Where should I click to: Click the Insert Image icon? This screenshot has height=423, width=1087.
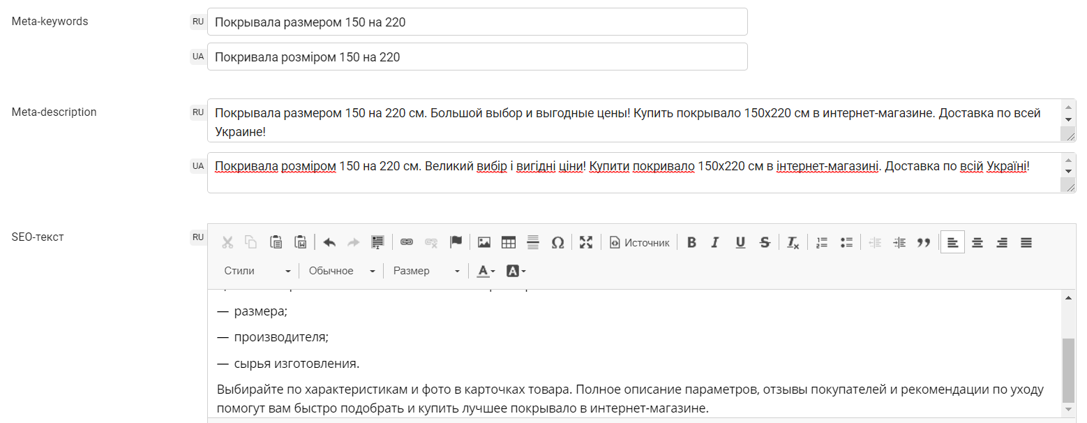click(x=483, y=243)
